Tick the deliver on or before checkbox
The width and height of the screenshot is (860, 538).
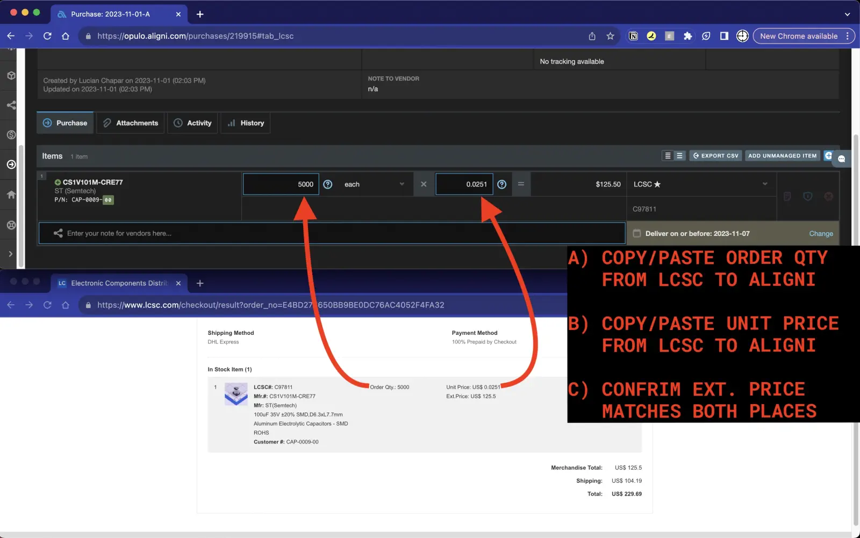click(637, 234)
